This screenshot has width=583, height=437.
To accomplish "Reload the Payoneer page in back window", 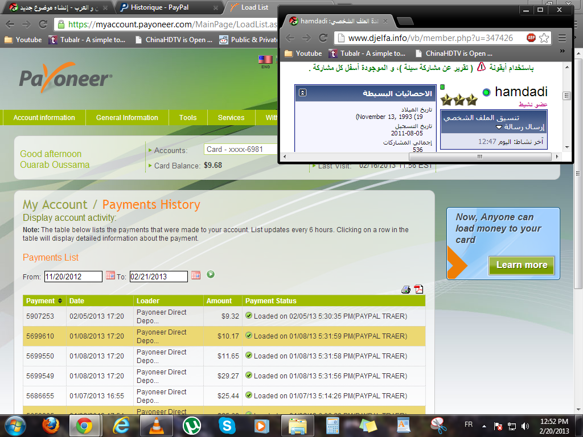I will 43,24.
